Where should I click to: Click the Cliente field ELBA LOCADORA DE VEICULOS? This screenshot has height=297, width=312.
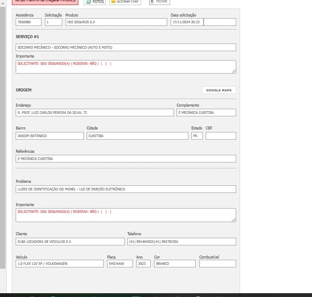pos(70,242)
